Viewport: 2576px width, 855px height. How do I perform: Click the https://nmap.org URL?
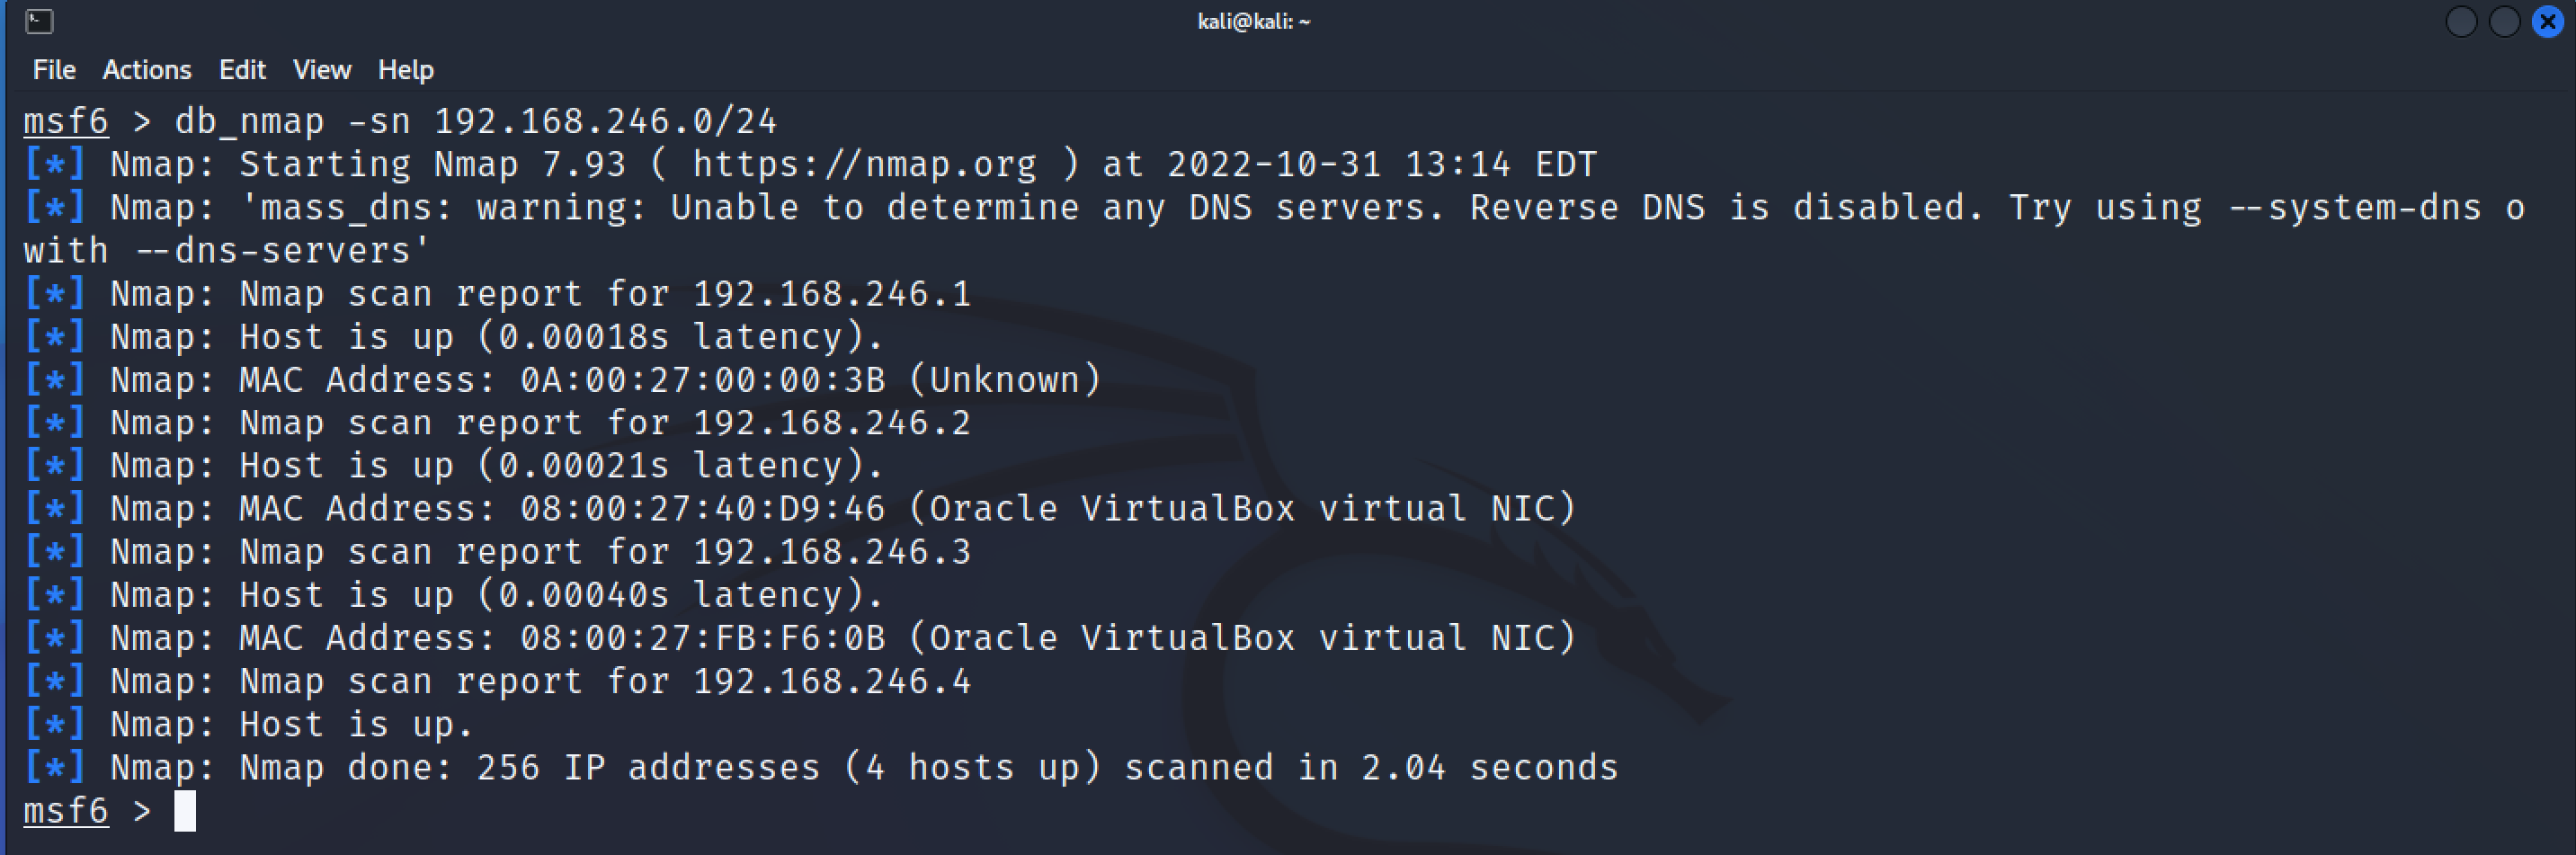pyautogui.click(x=864, y=164)
